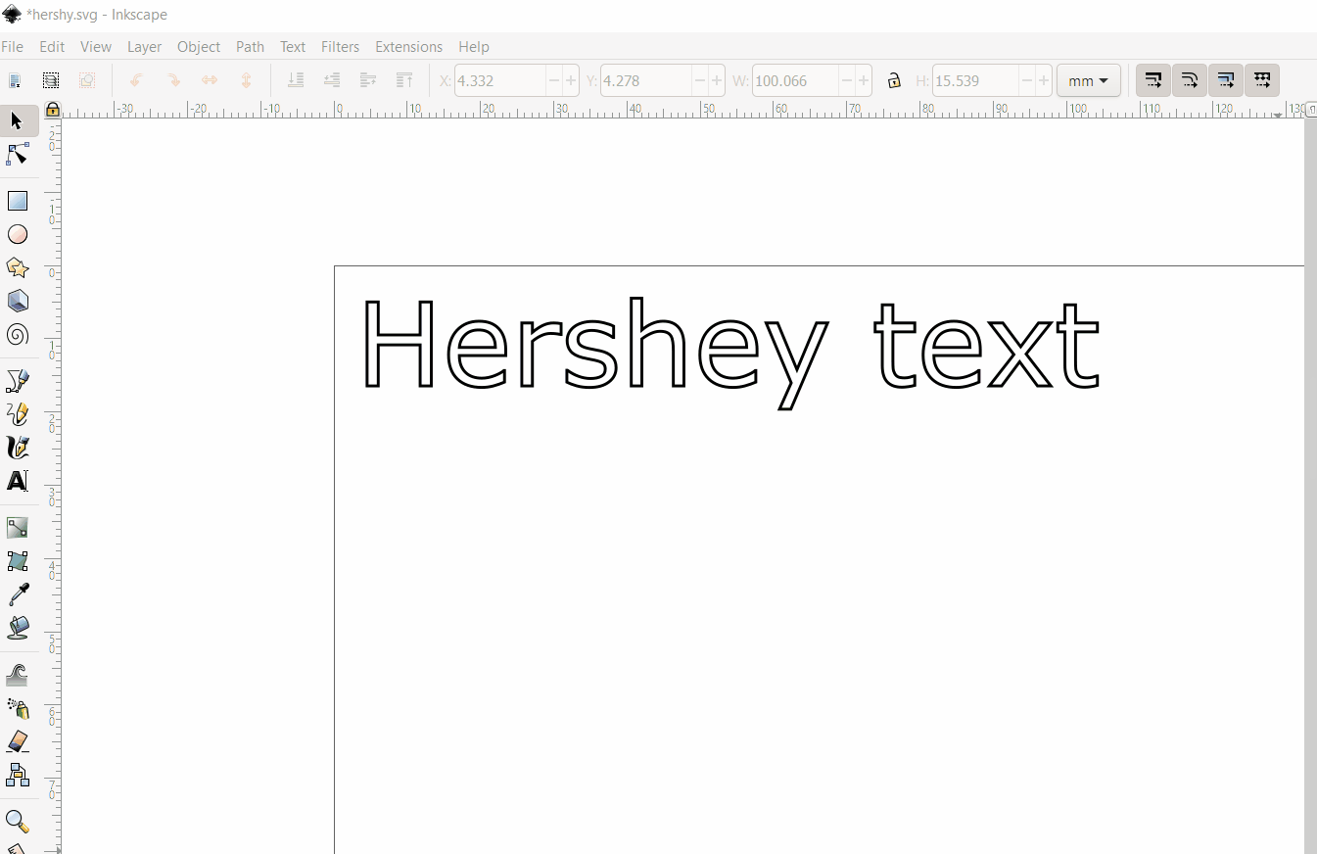Viewport: 1317px width, 854px height.
Task: Open the File menu
Action: 13,47
